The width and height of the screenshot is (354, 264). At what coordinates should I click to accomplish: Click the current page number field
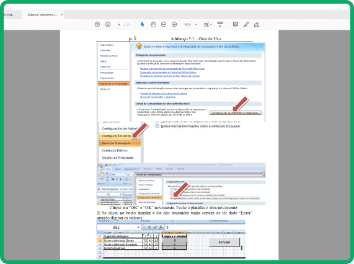click(119, 25)
